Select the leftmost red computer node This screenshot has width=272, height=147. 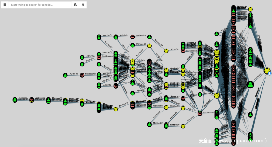(32, 100)
